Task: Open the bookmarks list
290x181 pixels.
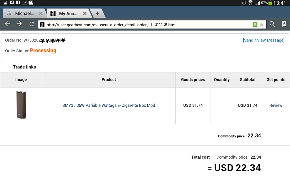Action: [x=284, y=24]
